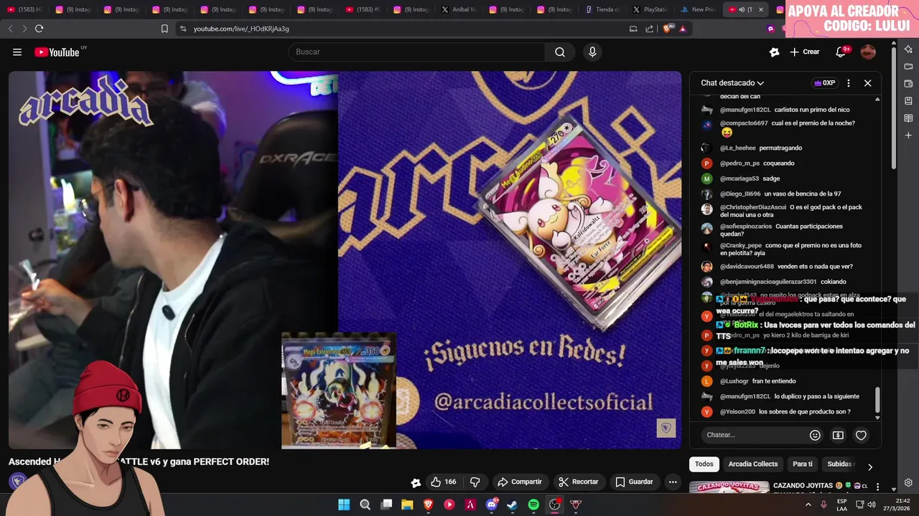Open the account avatar menu
Image resolution: width=919 pixels, height=516 pixels.
(868, 52)
